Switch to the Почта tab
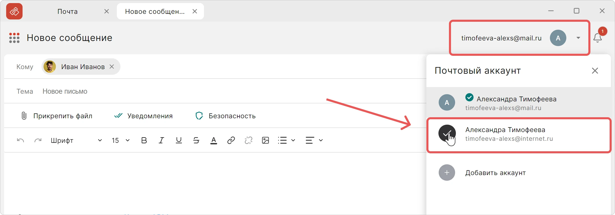Viewport: 615px width, 215px height. [x=67, y=11]
